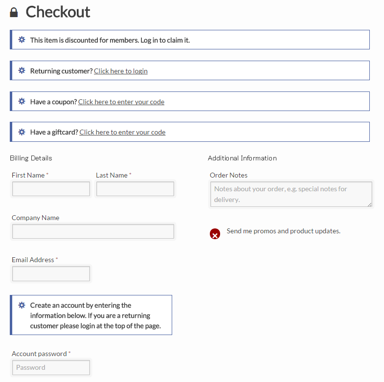
Task: Click the Send me promos label text
Action: [283, 231]
